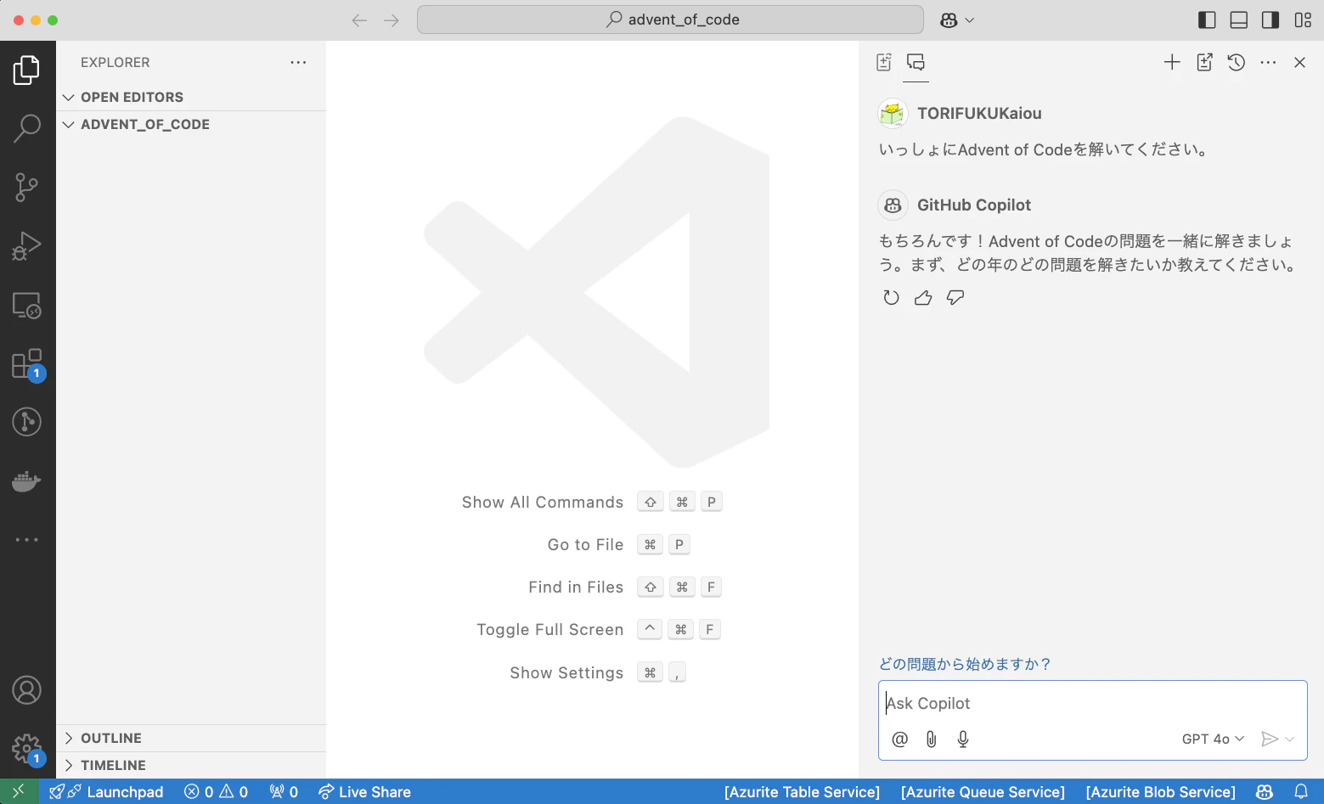
Task: Go forward in navigation history
Action: (392, 20)
